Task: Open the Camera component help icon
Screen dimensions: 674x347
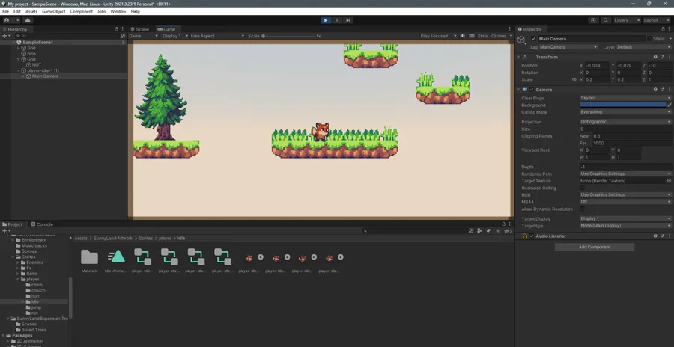Action: (655, 90)
